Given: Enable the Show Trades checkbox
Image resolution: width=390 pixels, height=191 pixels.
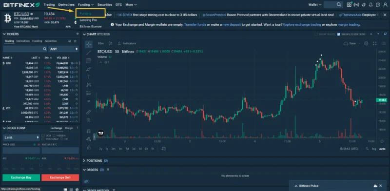Looking at the screenshot, I should point(316,34).
